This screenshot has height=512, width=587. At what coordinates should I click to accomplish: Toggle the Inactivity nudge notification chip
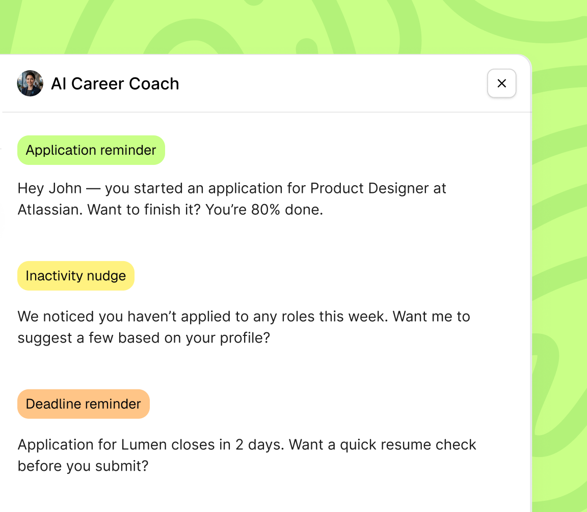point(75,275)
